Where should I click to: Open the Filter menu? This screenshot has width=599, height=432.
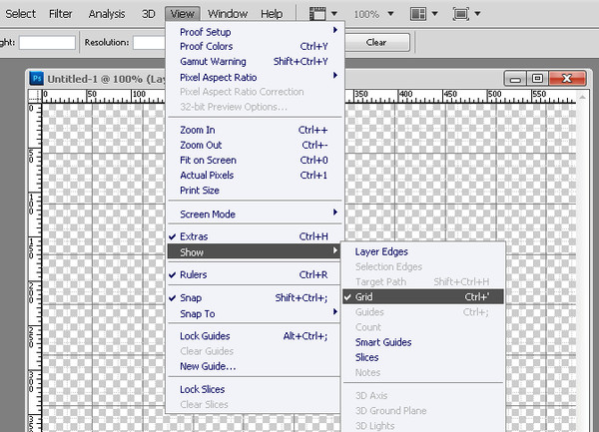pos(60,14)
